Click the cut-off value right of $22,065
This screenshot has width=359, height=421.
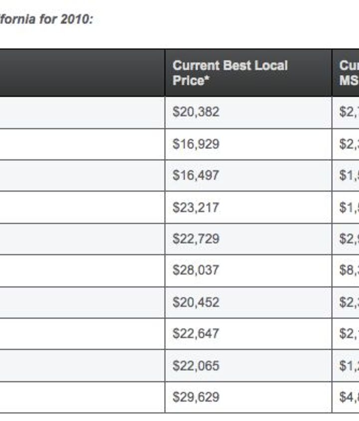[x=349, y=366]
